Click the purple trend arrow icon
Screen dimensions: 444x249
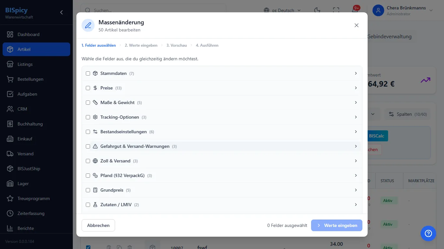(425, 80)
